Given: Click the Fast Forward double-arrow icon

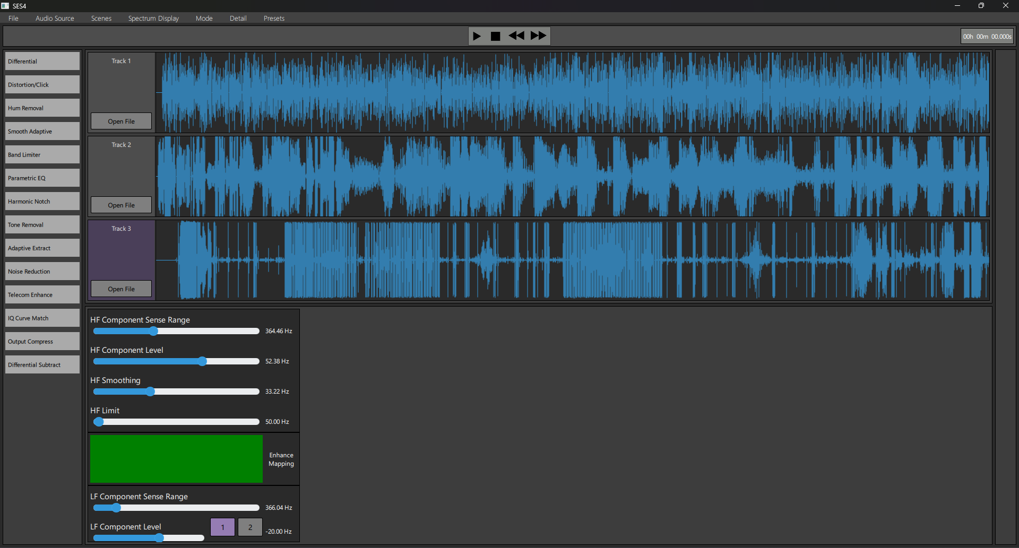Looking at the screenshot, I should coord(538,36).
